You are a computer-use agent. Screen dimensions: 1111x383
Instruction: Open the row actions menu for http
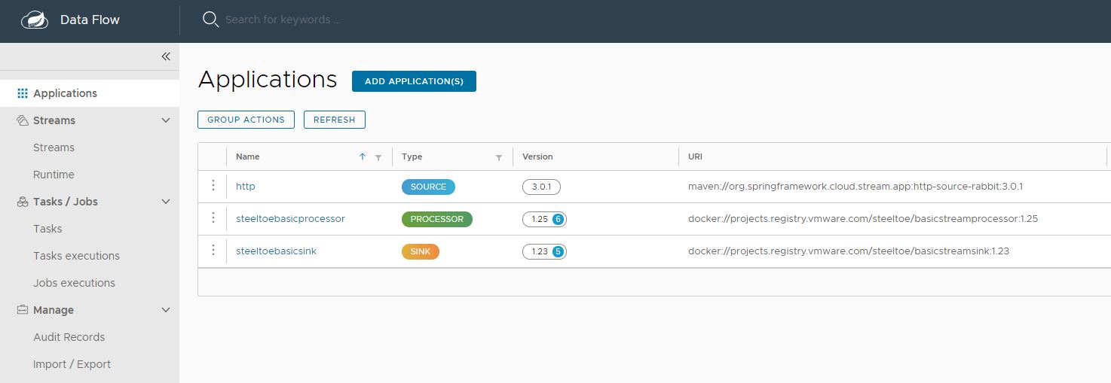click(213, 186)
